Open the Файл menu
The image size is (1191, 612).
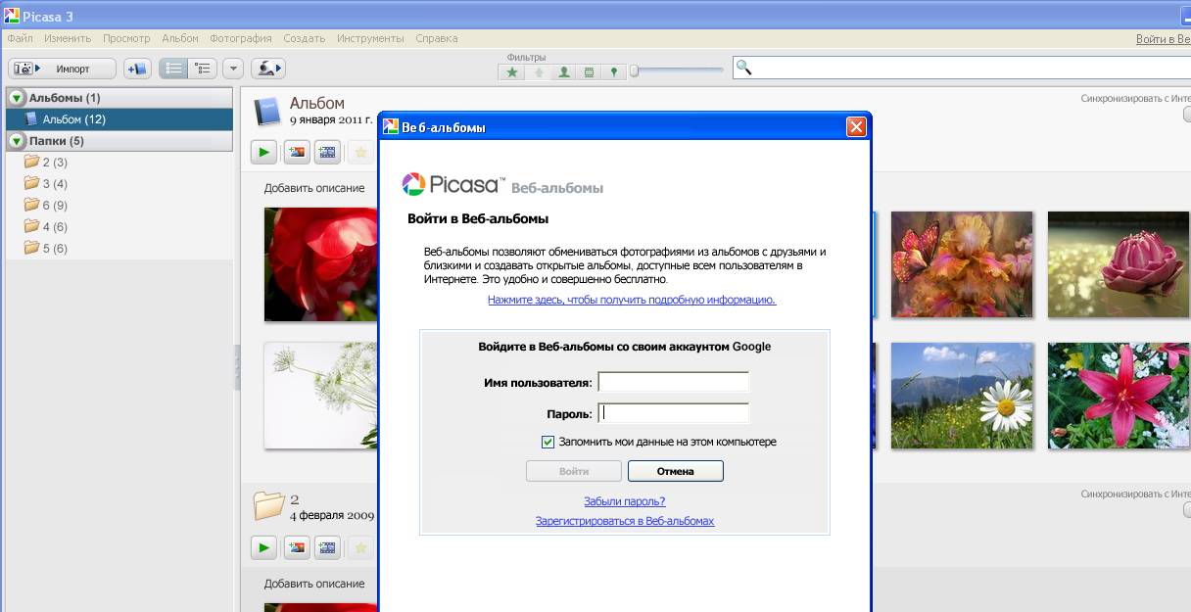(20, 38)
